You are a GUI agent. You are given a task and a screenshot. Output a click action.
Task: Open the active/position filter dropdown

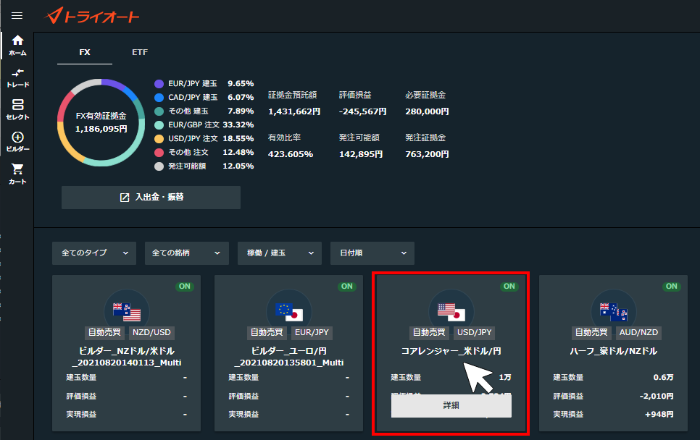pyautogui.click(x=280, y=253)
